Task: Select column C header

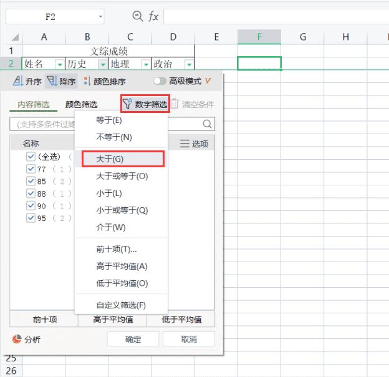Action: pos(130,37)
